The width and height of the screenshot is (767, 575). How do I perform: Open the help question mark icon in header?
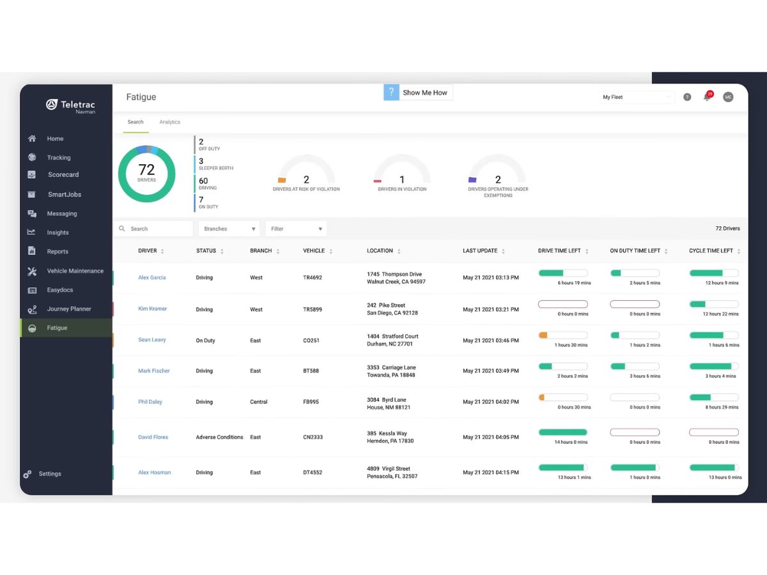(687, 97)
